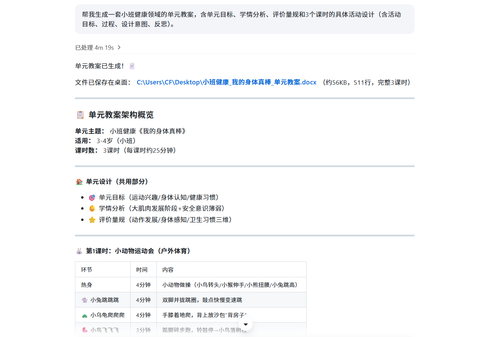The image size is (497, 337).
Task: Click the 评价量规 bullet text
Action: click(x=166, y=220)
